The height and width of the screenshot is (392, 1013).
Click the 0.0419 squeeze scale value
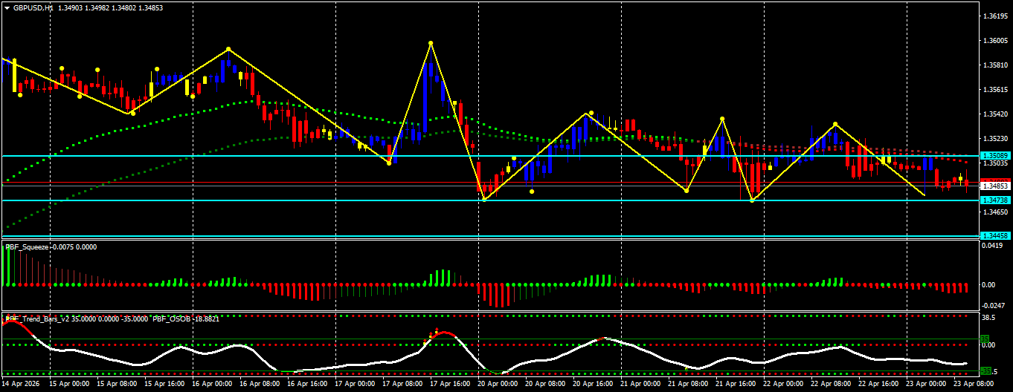point(994,247)
